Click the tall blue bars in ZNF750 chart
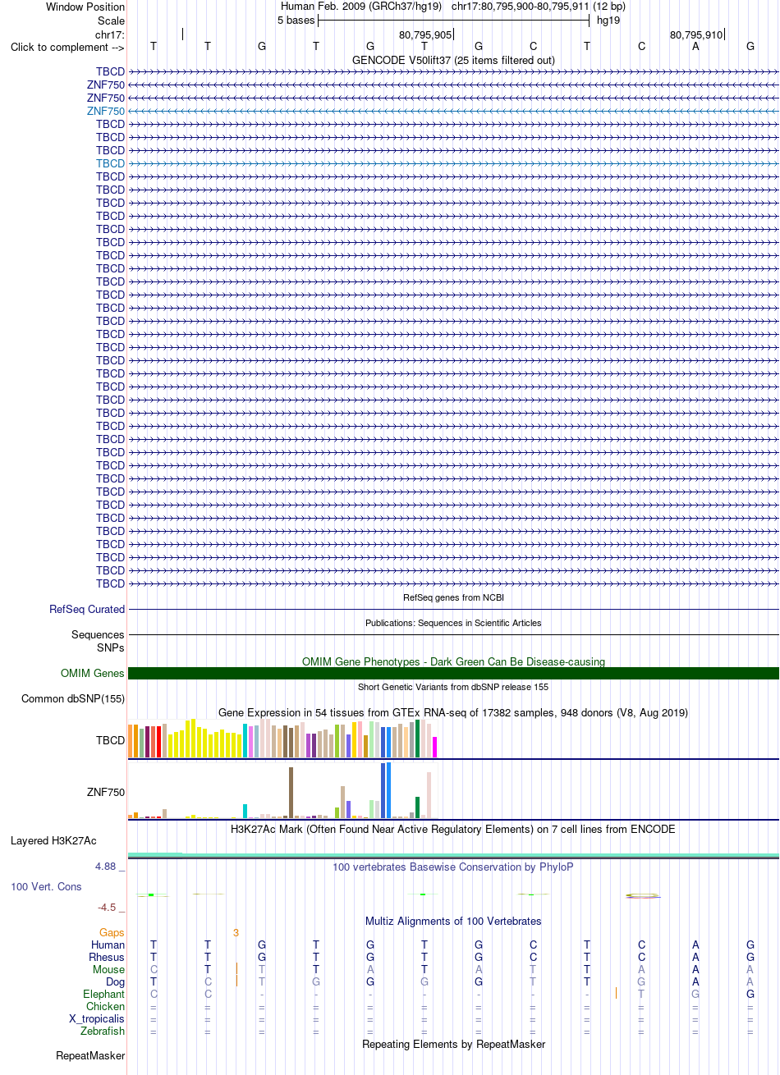Image resolution: width=780 pixels, height=1075 pixels. 386,790
